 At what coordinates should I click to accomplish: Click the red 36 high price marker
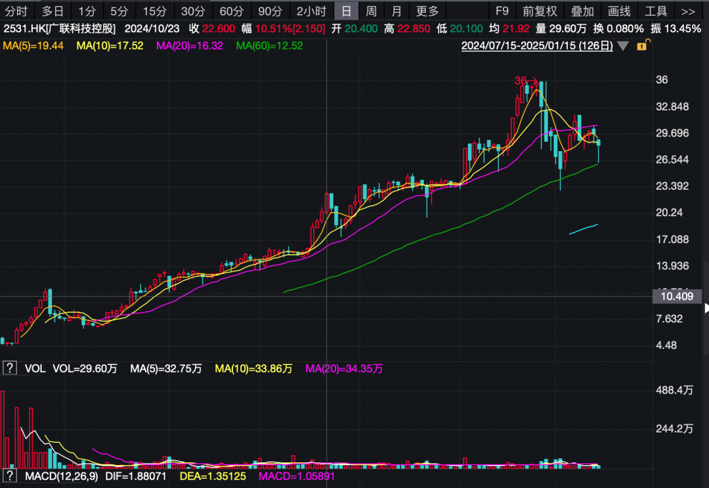click(521, 80)
